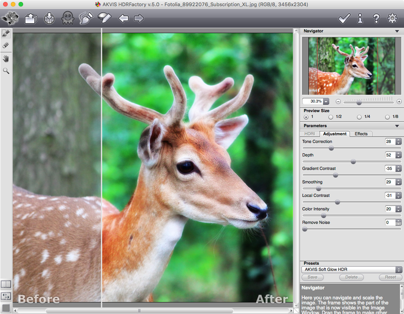Switch to the HDRI tab
Image resolution: width=404 pixels, height=314 pixels.
(x=310, y=134)
